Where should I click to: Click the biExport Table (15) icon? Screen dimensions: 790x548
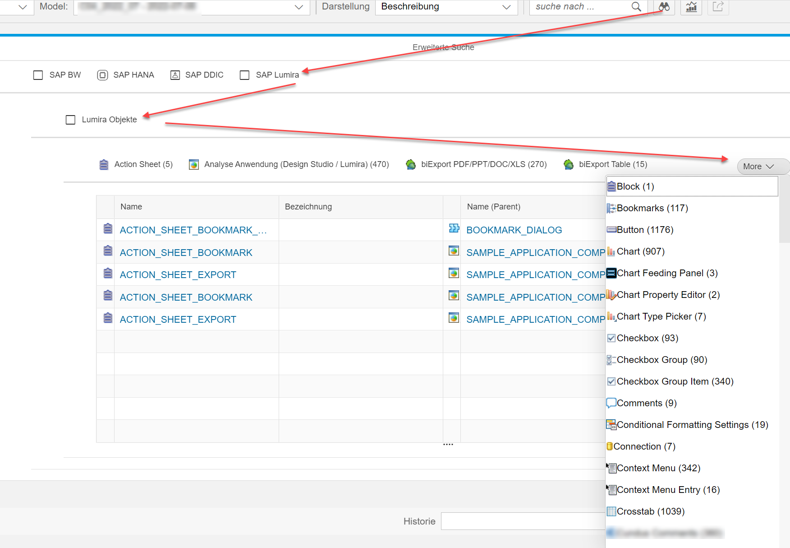569,165
